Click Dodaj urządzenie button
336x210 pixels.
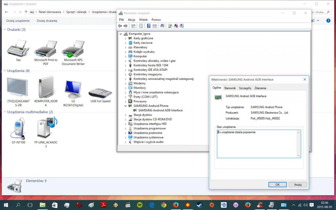(x=18, y=21)
